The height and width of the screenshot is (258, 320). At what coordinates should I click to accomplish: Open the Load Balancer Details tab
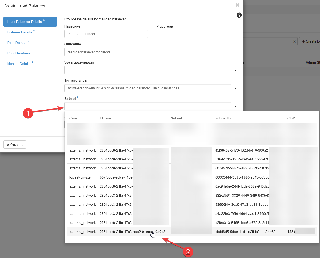[30, 22]
